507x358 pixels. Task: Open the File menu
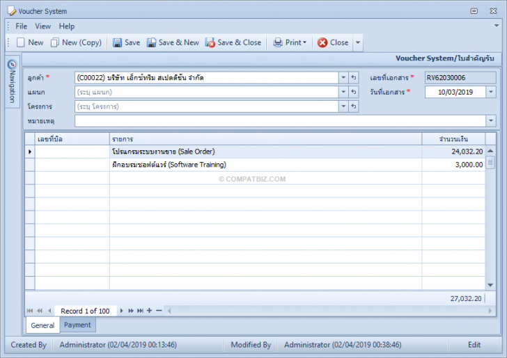pos(22,26)
